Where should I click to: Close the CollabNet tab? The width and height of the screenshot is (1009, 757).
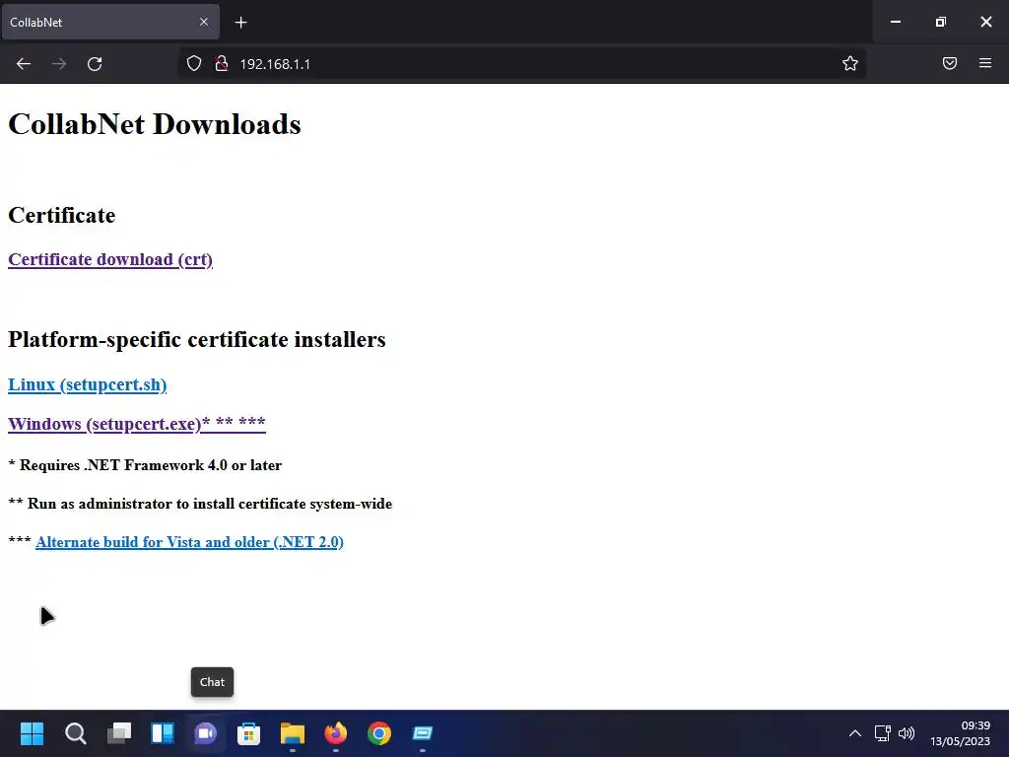tap(204, 22)
